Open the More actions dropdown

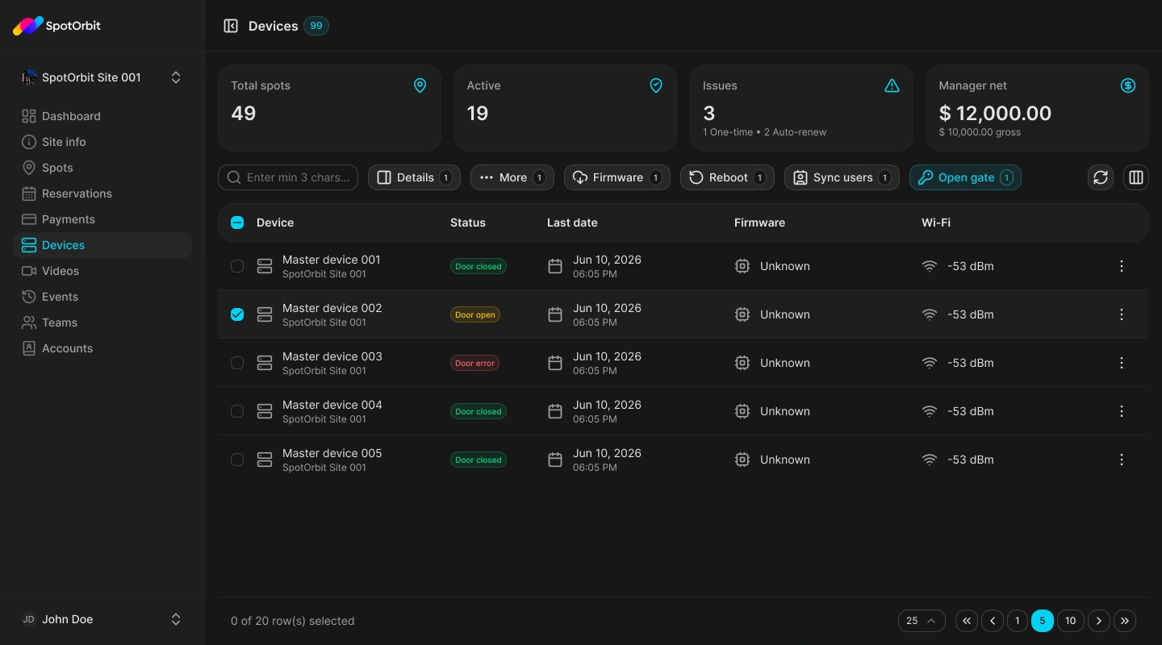point(512,177)
